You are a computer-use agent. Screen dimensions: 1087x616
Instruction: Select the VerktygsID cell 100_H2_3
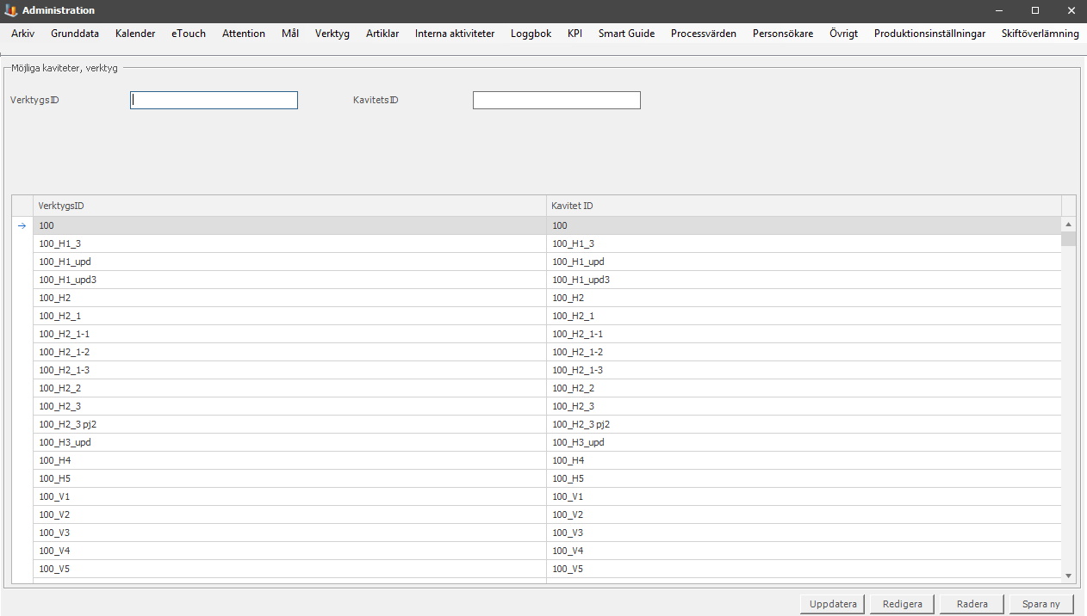(289, 406)
